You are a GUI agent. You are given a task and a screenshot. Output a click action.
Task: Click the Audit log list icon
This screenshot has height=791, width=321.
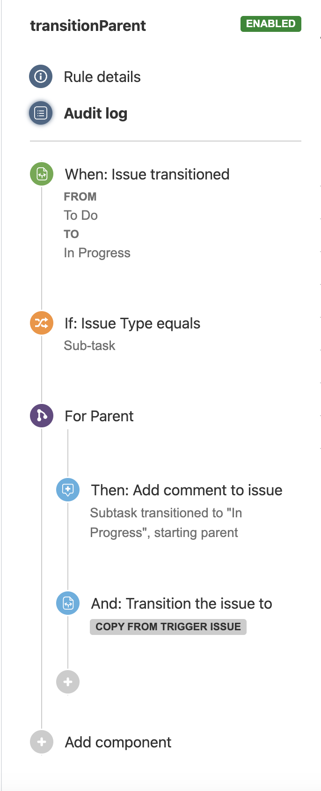pyautogui.click(x=41, y=113)
